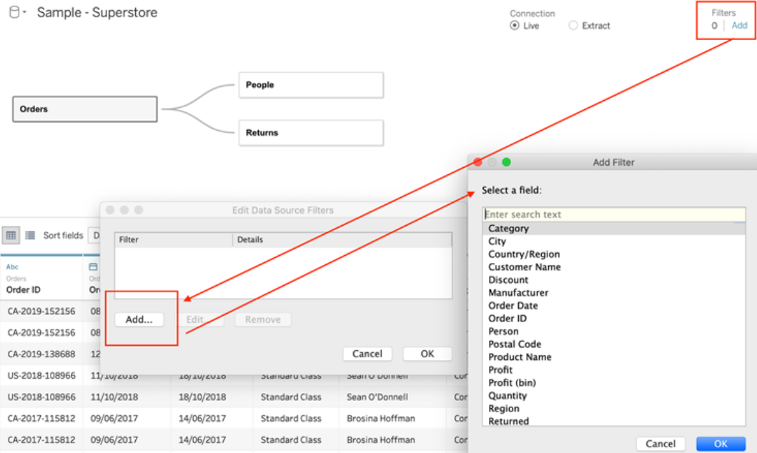The width and height of the screenshot is (757, 453).
Task: Click the Filter column header in the dialog
Action: [x=174, y=240]
